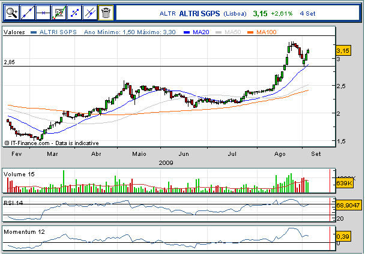This screenshot has width=374, height=277.
Task: Click the 2,5 price axis label
Action: tap(341, 86)
